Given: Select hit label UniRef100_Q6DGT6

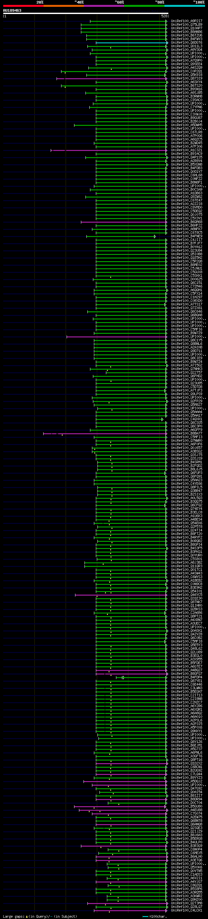Looking at the screenshot, I should pyautogui.click(x=187, y=42).
